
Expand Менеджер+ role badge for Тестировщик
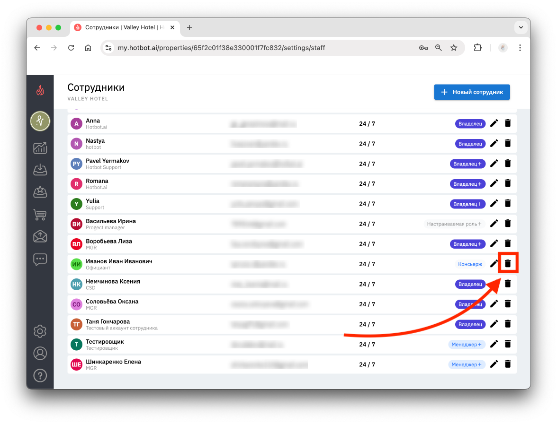pyautogui.click(x=467, y=345)
